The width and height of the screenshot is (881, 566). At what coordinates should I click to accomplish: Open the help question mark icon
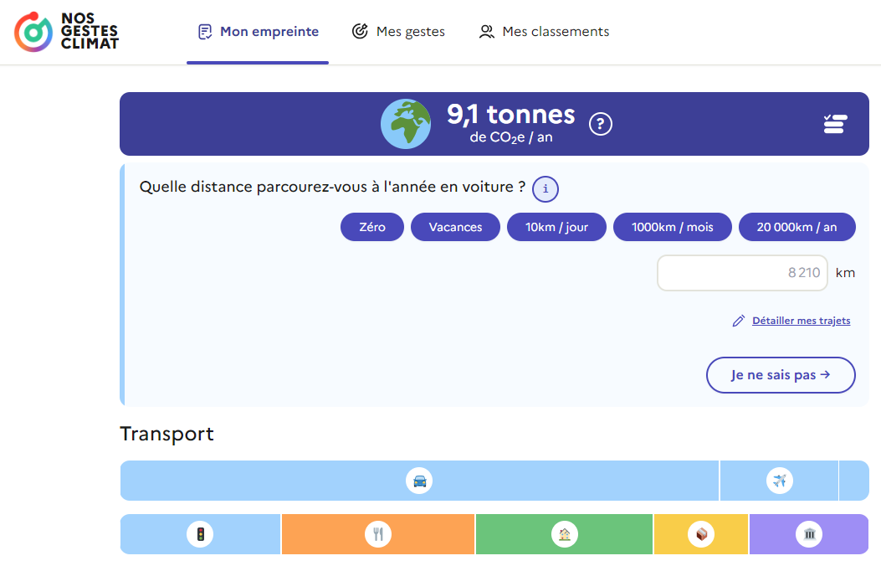click(x=601, y=124)
